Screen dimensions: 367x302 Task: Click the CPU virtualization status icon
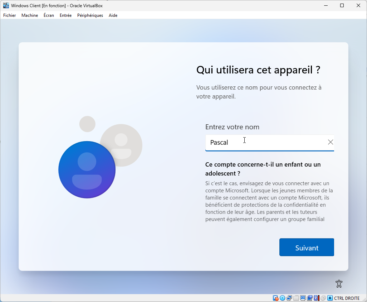coord(317,298)
